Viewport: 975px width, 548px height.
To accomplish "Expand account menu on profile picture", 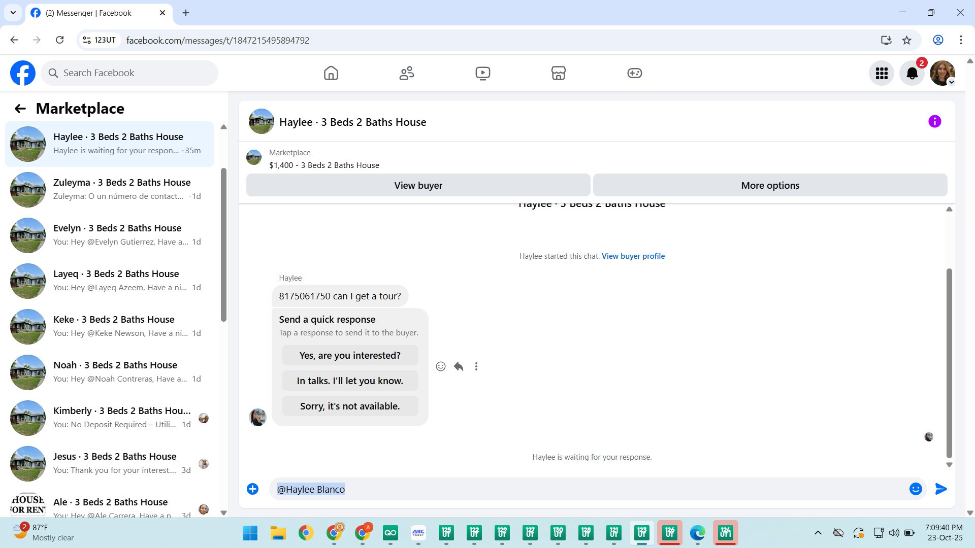I will (x=951, y=82).
